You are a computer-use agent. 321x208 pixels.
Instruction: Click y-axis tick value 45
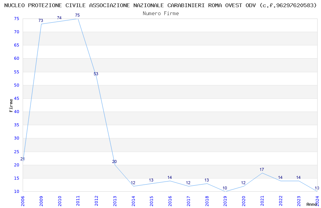coord(17,98)
